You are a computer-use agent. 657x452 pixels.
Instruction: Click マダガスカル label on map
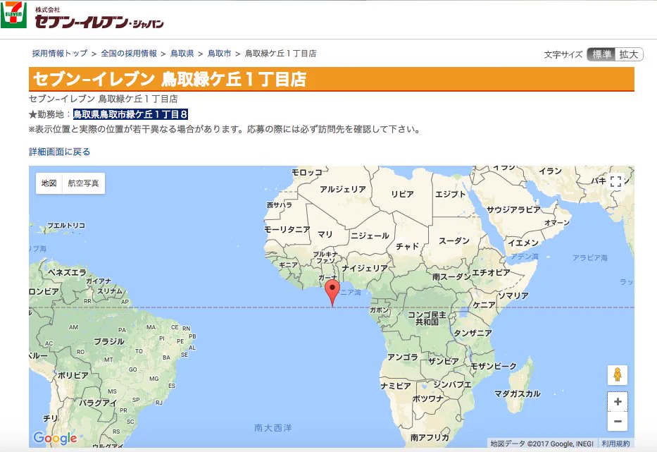[517, 393]
